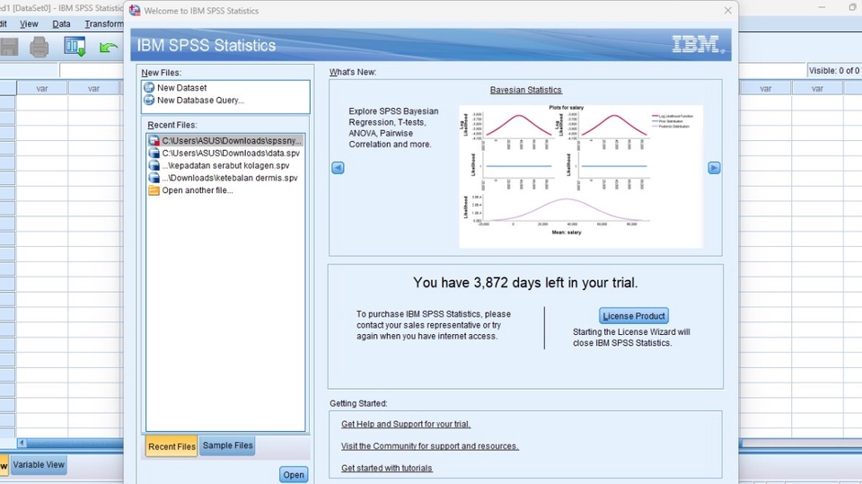Open the View menu in Data Editor
Image resolution: width=862 pixels, height=484 pixels.
tap(29, 23)
